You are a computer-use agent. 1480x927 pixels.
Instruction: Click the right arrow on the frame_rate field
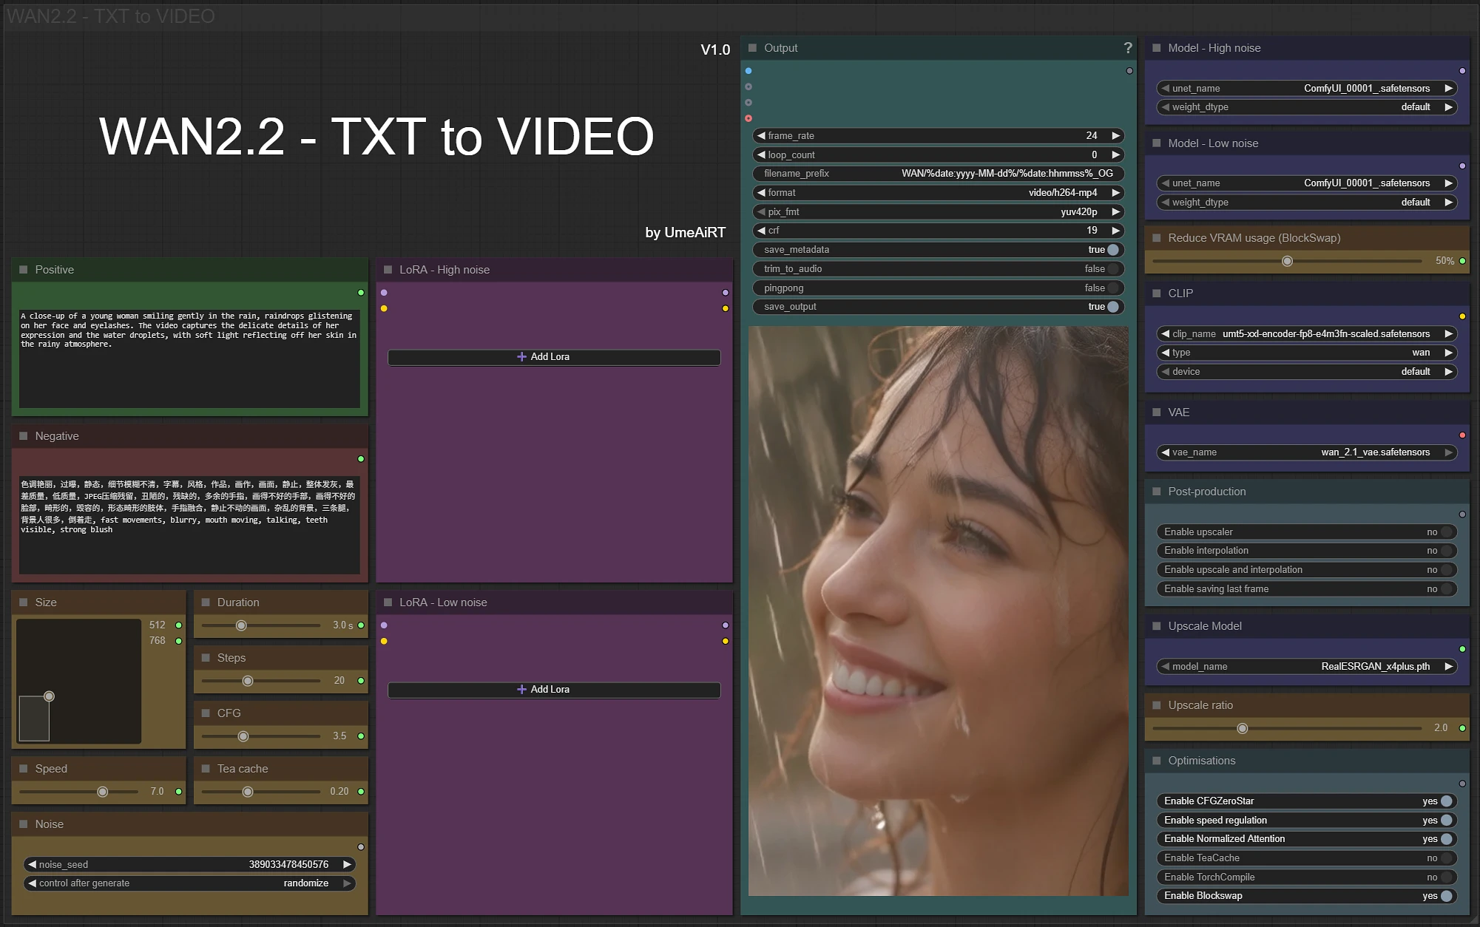coord(1115,136)
